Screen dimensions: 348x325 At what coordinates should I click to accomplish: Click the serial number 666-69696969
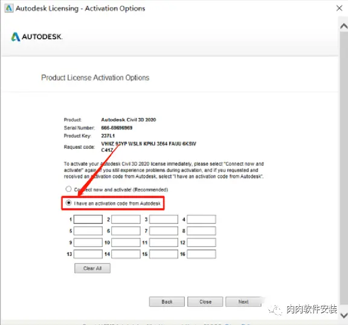(117, 128)
